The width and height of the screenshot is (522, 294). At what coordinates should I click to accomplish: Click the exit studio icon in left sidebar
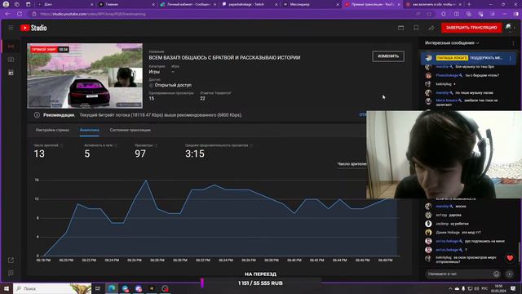[11, 260]
